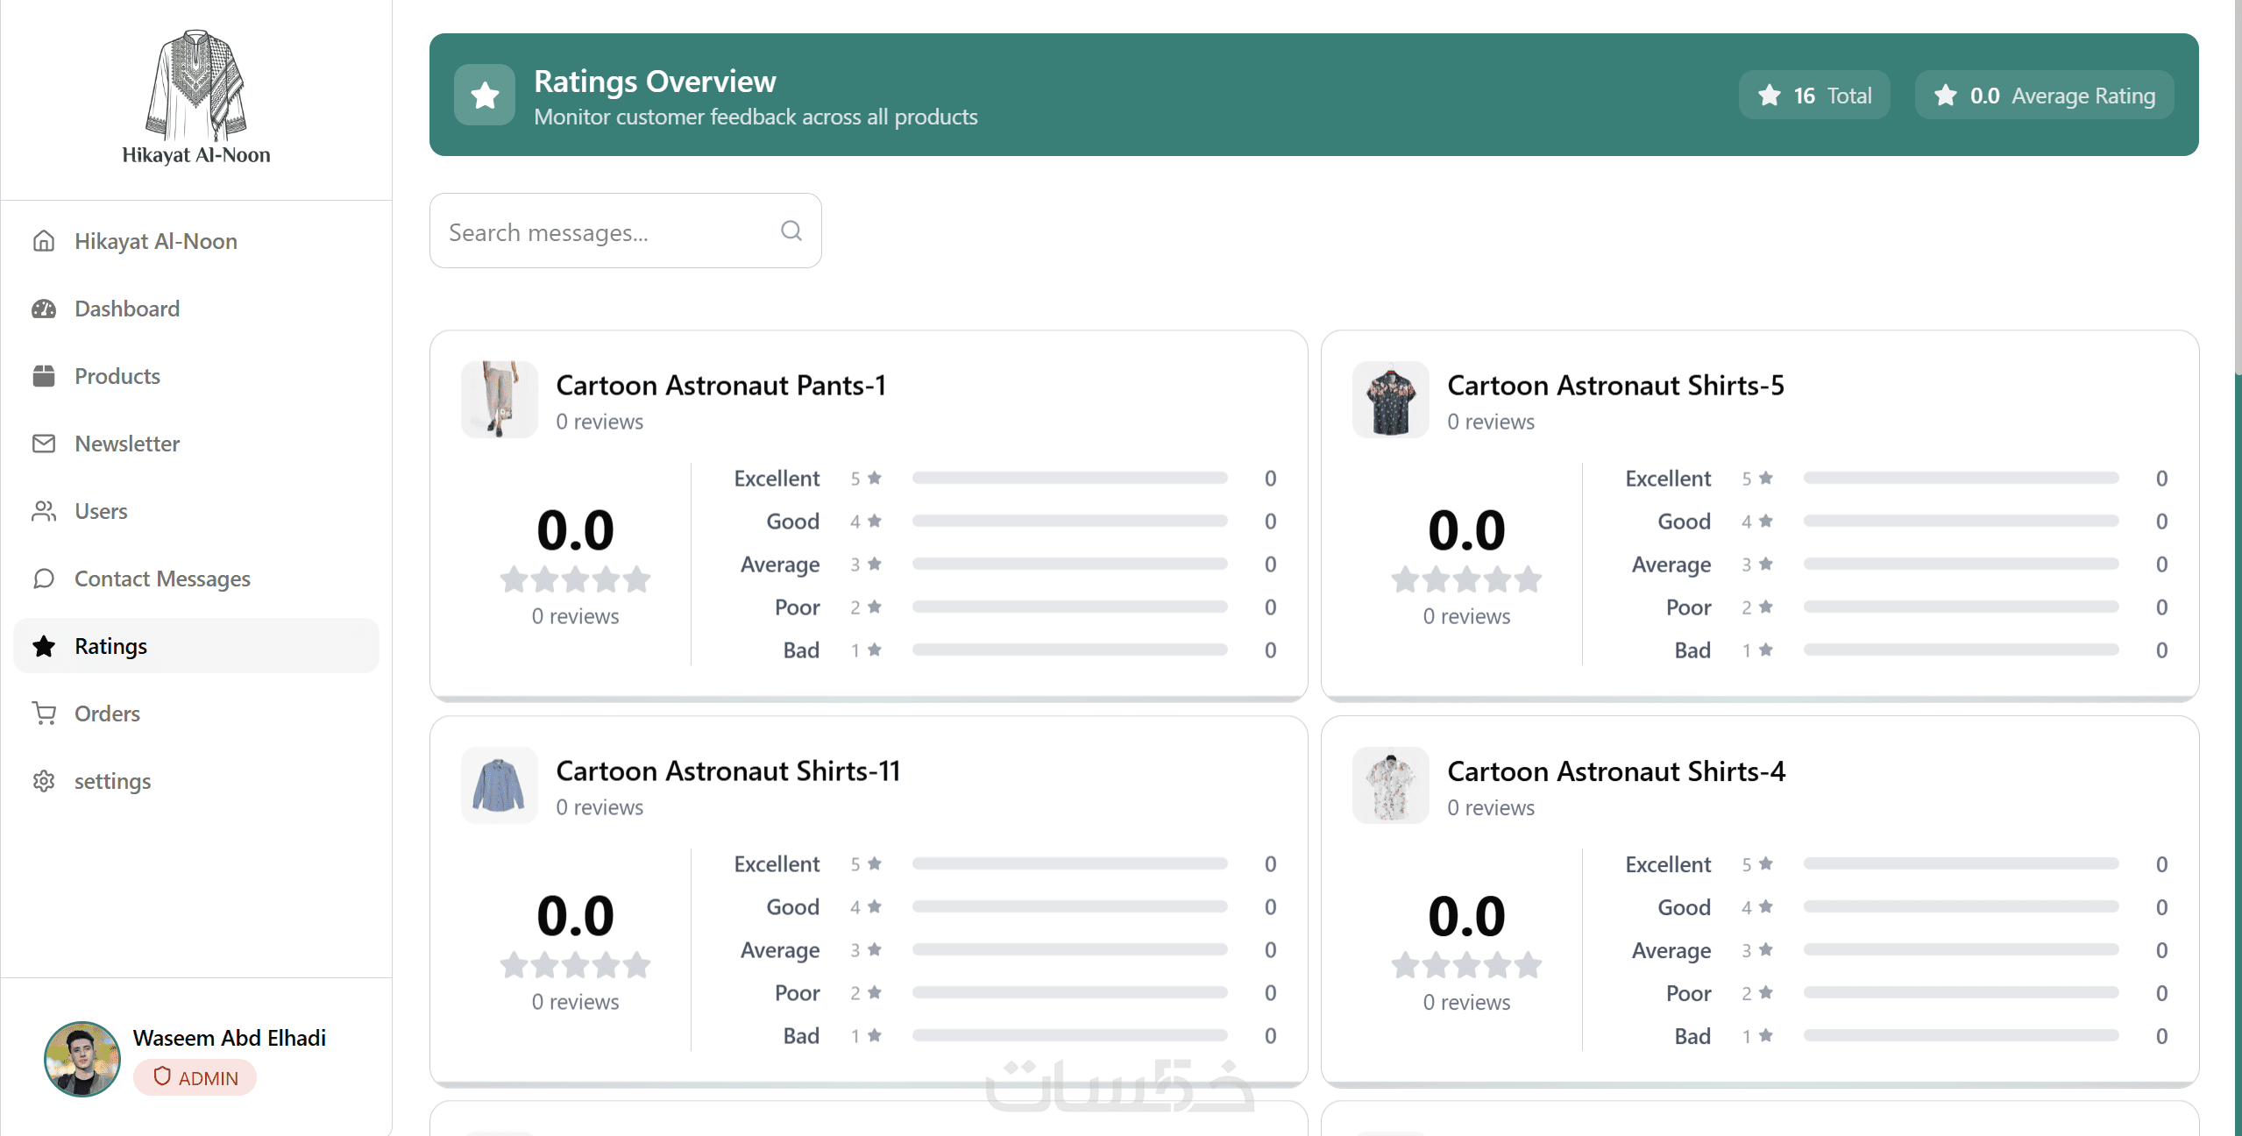Click the Hikayat Al-Noon logo image

[195, 88]
